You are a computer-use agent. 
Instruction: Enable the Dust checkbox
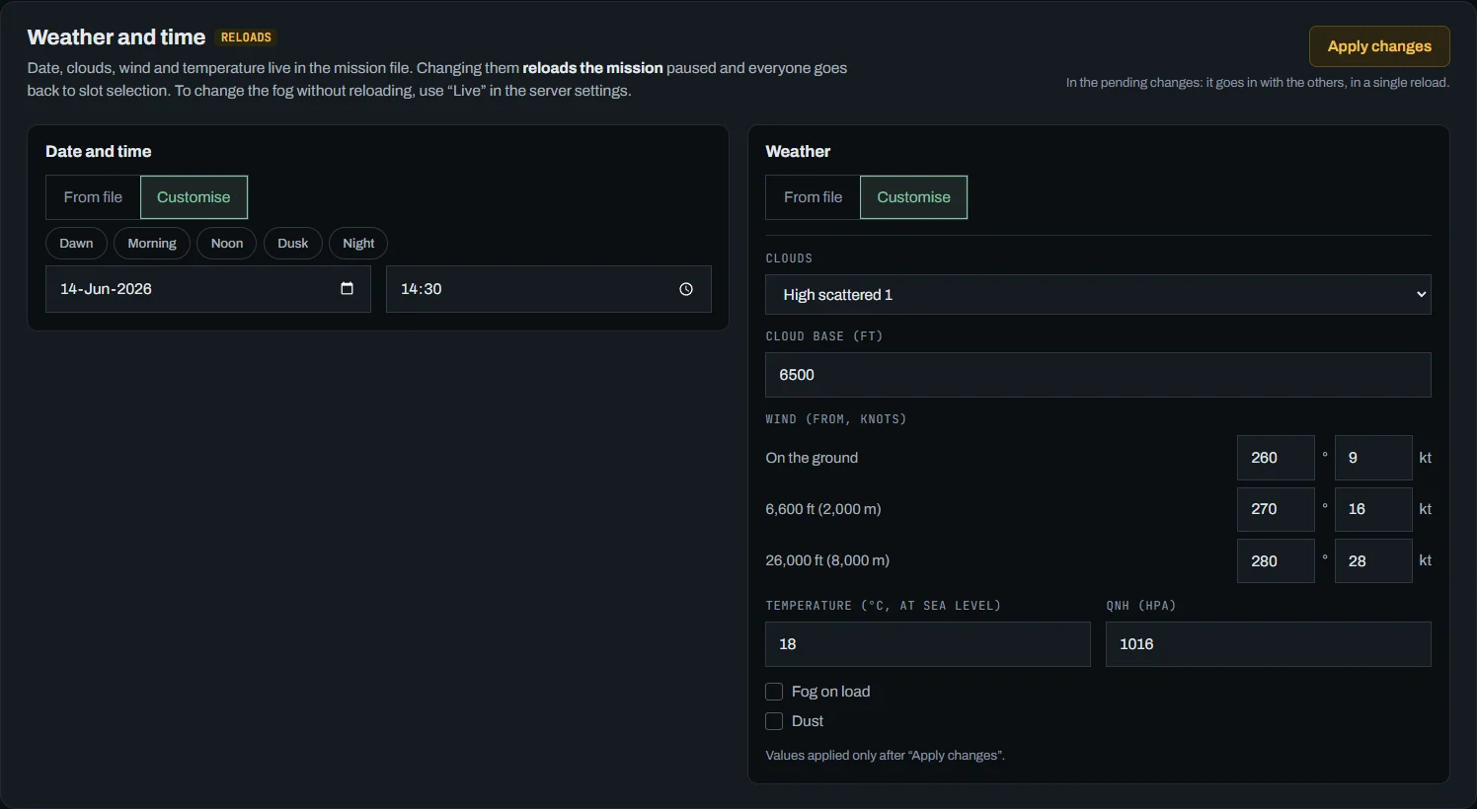(x=774, y=721)
